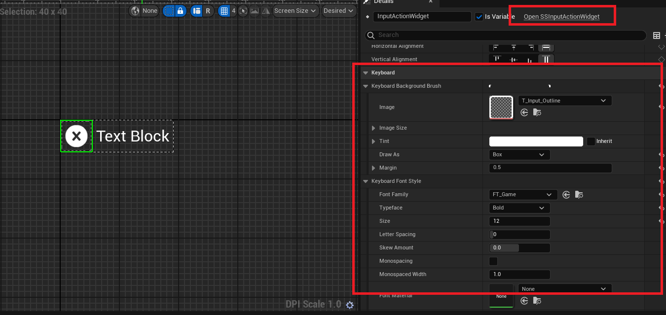Open the Tint color picker
This screenshot has height=315, width=666.
(536, 141)
